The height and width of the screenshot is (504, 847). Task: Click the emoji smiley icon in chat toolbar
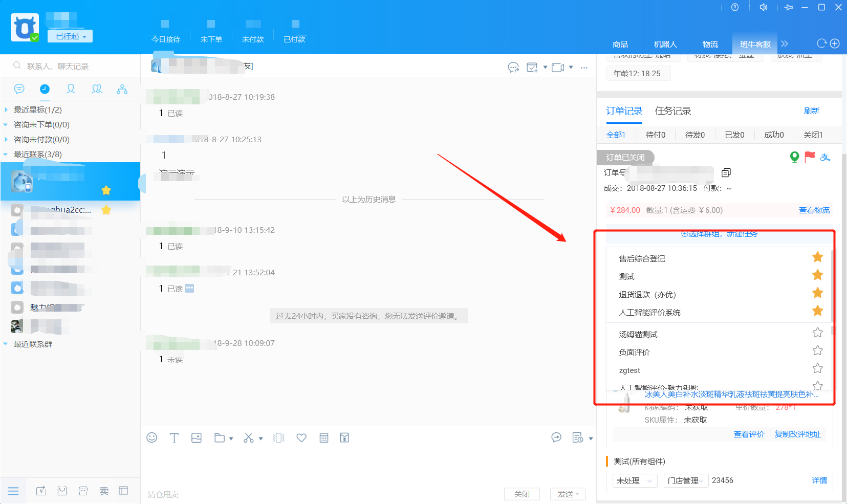pyautogui.click(x=151, y=437)
